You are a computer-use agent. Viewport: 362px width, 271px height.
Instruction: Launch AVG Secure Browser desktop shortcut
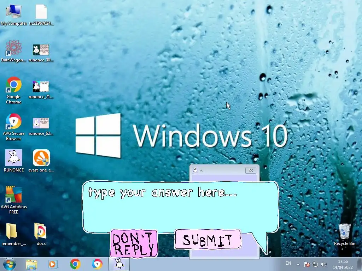tap(14, 127)
